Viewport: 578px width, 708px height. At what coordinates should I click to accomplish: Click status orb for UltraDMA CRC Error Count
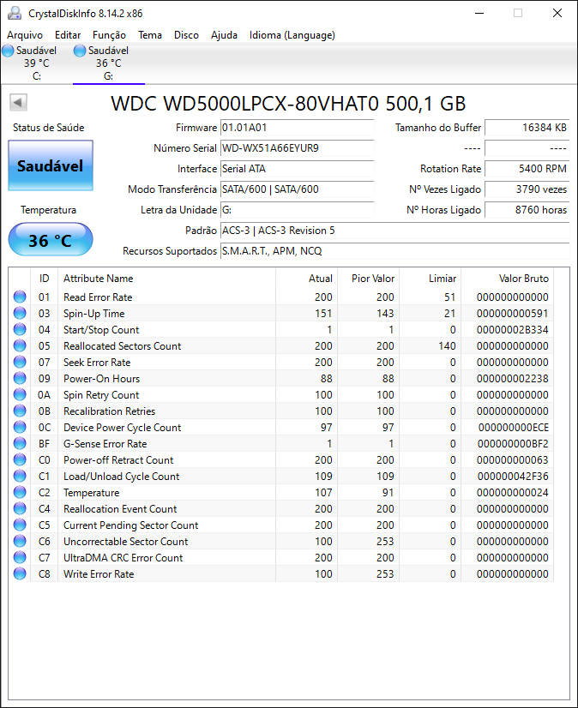click(20, 557)
